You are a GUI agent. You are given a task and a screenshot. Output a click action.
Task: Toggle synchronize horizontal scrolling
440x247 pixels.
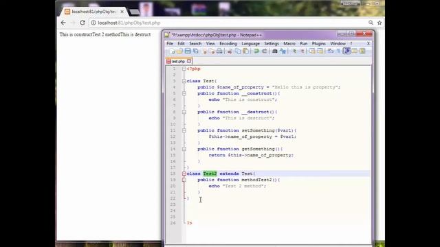(320, 51)
